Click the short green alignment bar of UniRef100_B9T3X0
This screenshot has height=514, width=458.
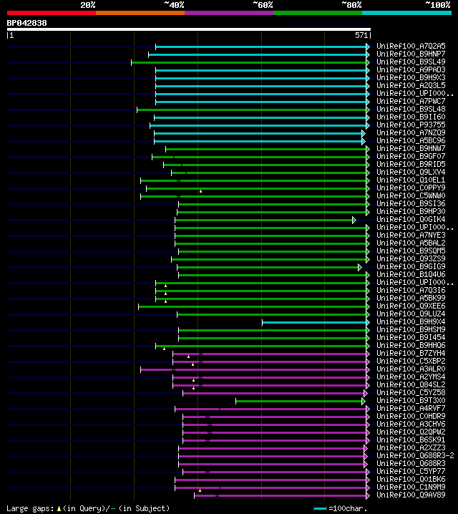coord(299,401)
